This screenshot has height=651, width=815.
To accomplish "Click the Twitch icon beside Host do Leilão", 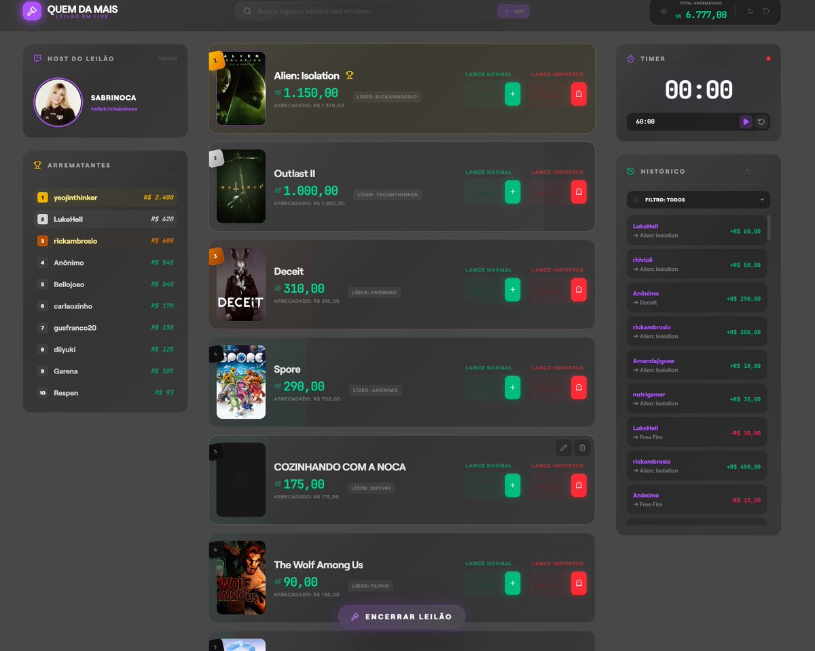I will pyautogui.click(x=37, y=58).
